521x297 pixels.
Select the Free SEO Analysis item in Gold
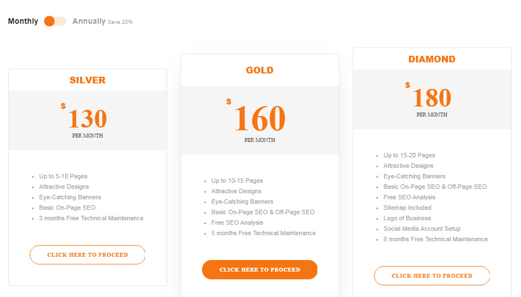click(237, 222)
